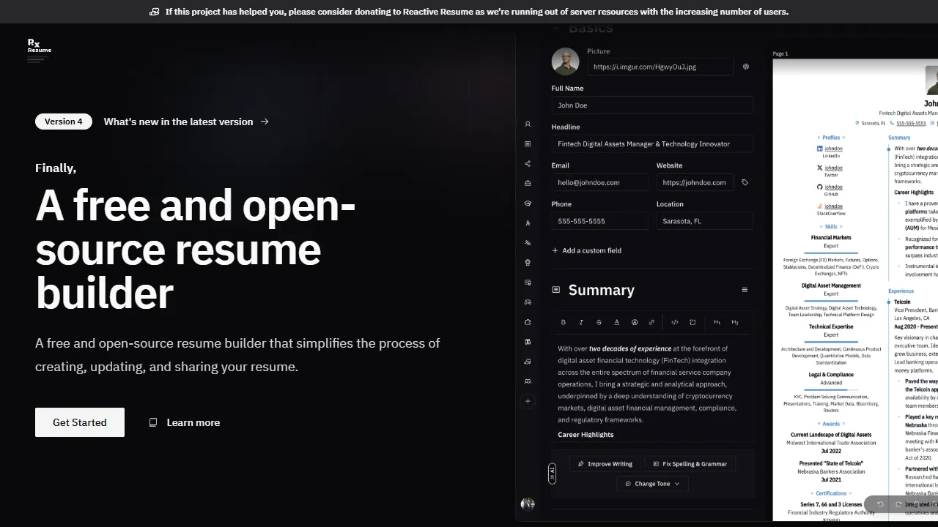The width and height of the screenshot is (938, 527).
Task: Click the redo icon on resume preview
Action: click(898, 504)
